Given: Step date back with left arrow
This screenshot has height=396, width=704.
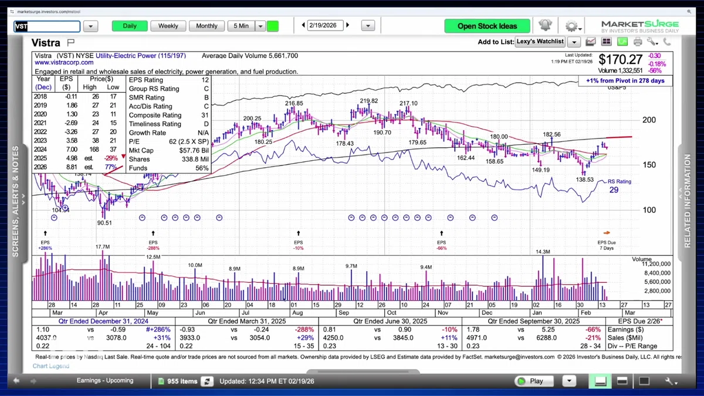Looking at the screenshot, I should click(x=303, y=26).
